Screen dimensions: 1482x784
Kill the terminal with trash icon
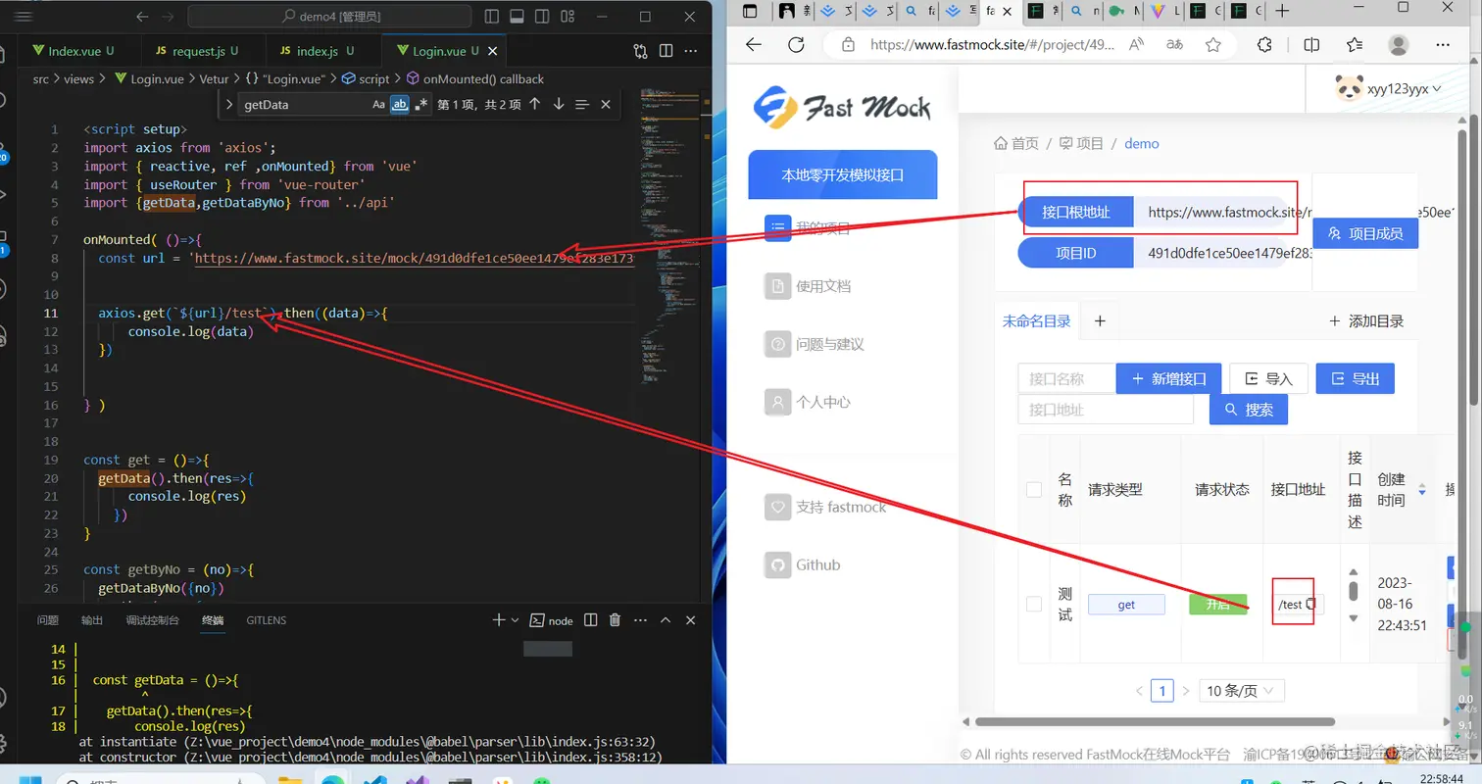click(616, 620)
